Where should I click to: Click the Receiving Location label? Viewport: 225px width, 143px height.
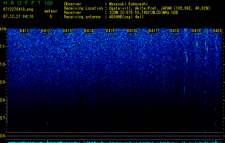pos(83,8)
